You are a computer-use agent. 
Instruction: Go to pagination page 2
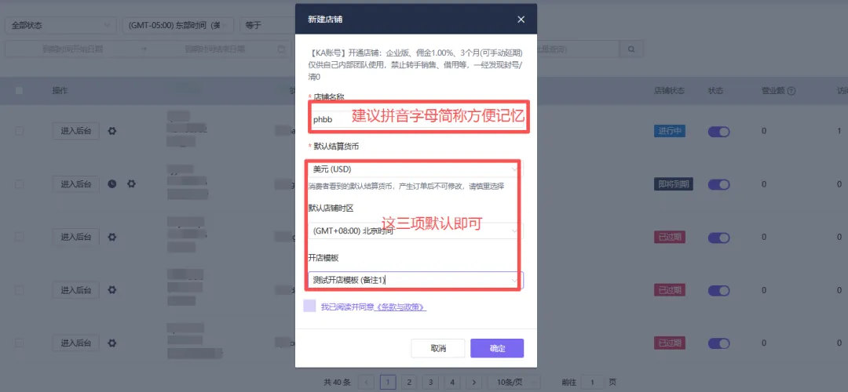click(x=409, y=382)
